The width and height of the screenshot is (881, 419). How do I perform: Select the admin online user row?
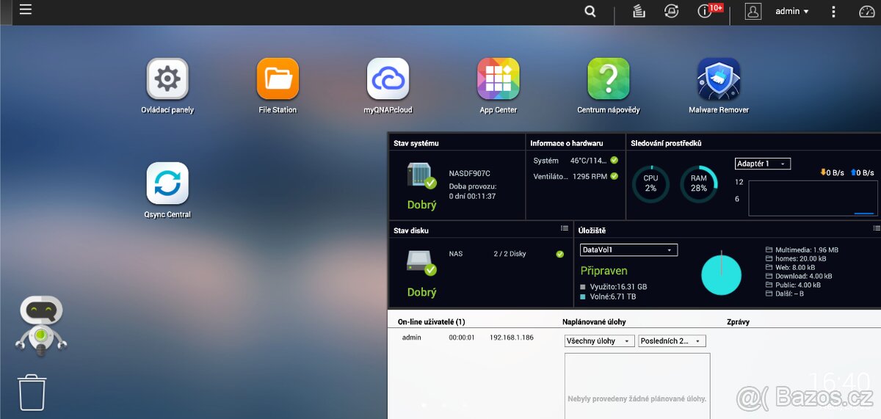click(x=468, y=338)
